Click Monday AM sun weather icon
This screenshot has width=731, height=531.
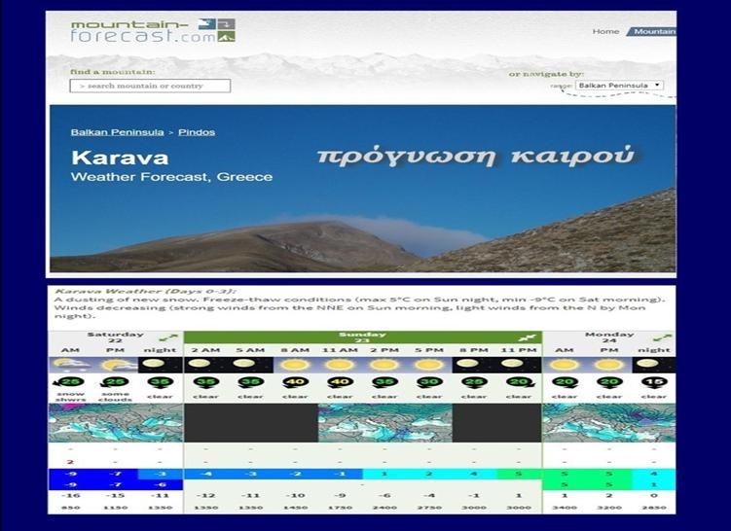(565, 364)
